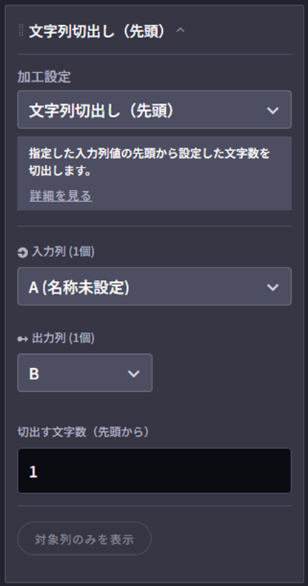308x586 pixels.
Task: Click the description text about 先頭から設定した文字数
Action: [150, 162]
